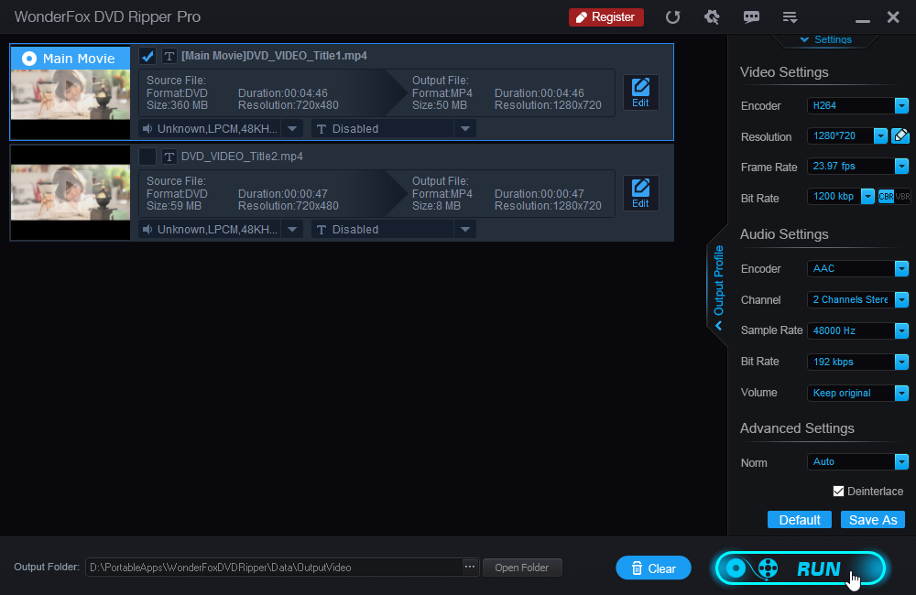Open the Sample Rate 48000 Hz dropdown
916x595 pixels.
click(901, 330)
